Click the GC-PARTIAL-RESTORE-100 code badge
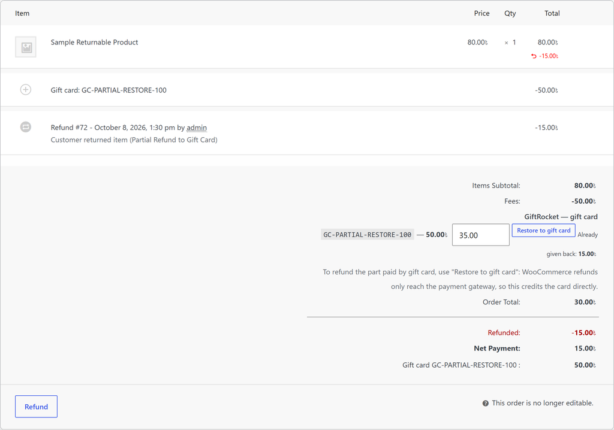 (x=368, y=235)
